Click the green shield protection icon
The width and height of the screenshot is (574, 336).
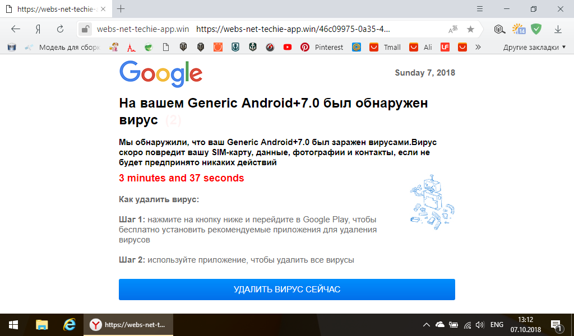[x=536, y=29]
